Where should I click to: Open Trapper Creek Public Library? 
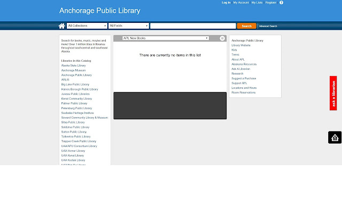point(79,141)
